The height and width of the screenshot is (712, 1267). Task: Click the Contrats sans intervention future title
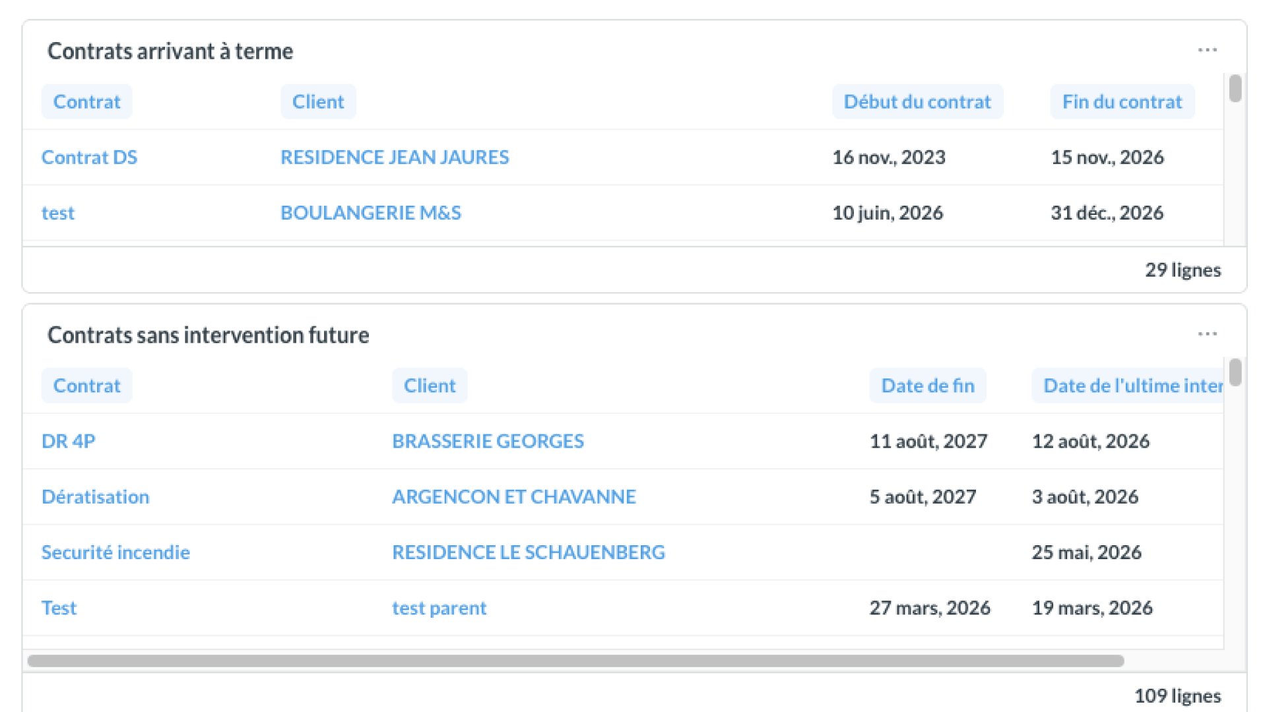209,335
